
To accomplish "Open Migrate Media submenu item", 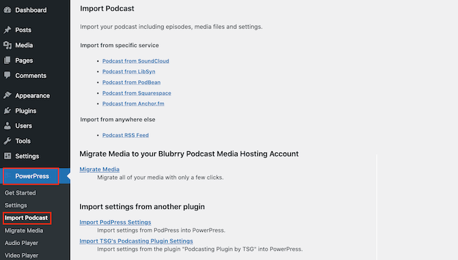I will (24, 230).
